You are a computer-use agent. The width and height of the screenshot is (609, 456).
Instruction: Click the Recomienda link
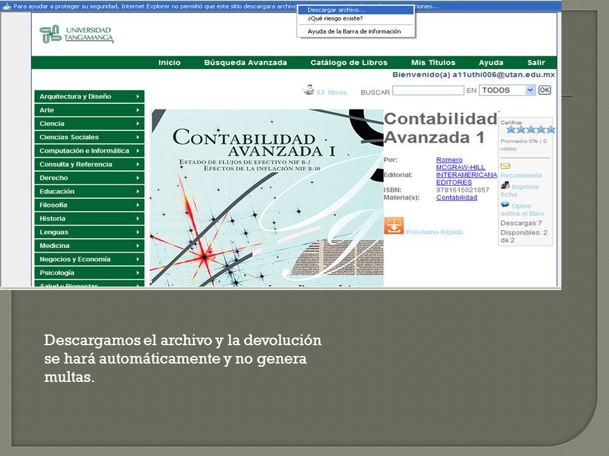pyautogui.click(x=521, y=175)
